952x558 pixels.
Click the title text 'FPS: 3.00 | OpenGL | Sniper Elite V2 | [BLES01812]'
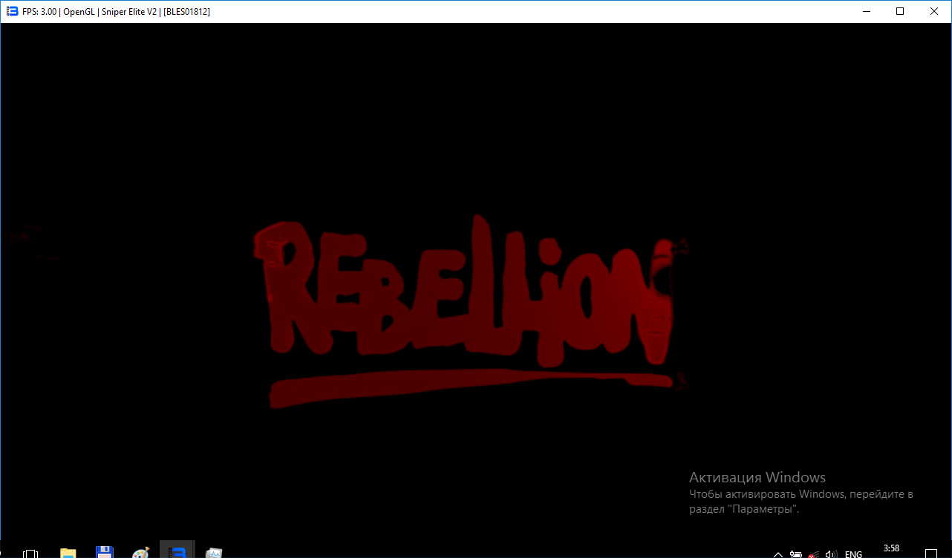(117, 12)
